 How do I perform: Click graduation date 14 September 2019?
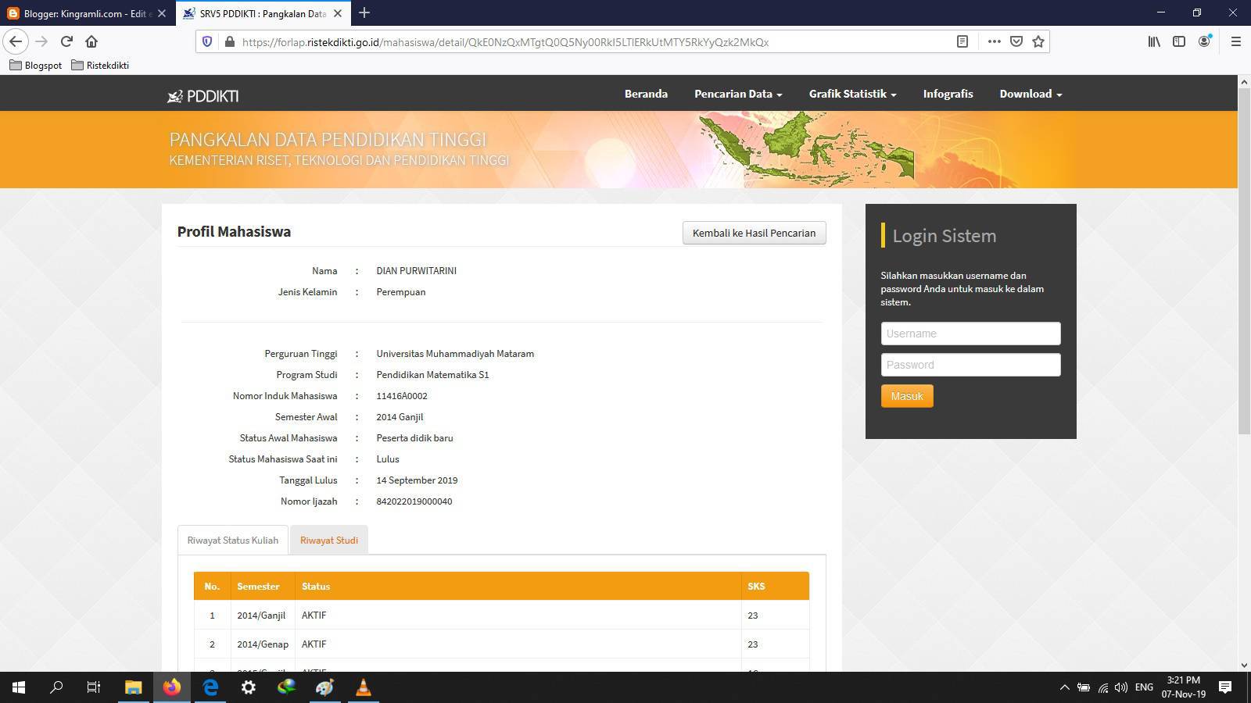(x=417, y=480)
